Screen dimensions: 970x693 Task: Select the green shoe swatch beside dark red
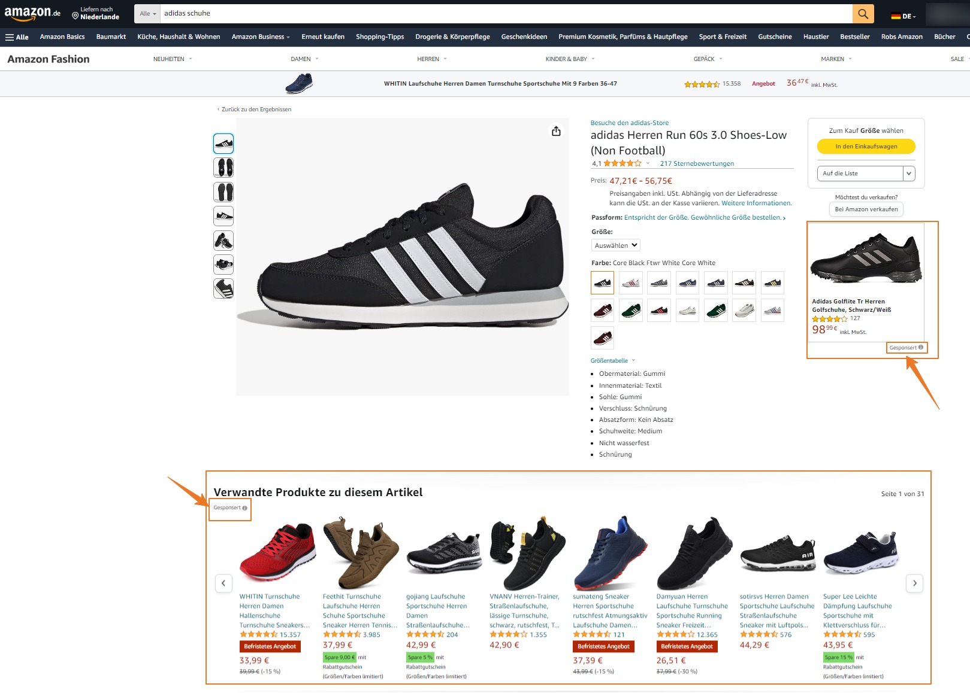(631, 310)
